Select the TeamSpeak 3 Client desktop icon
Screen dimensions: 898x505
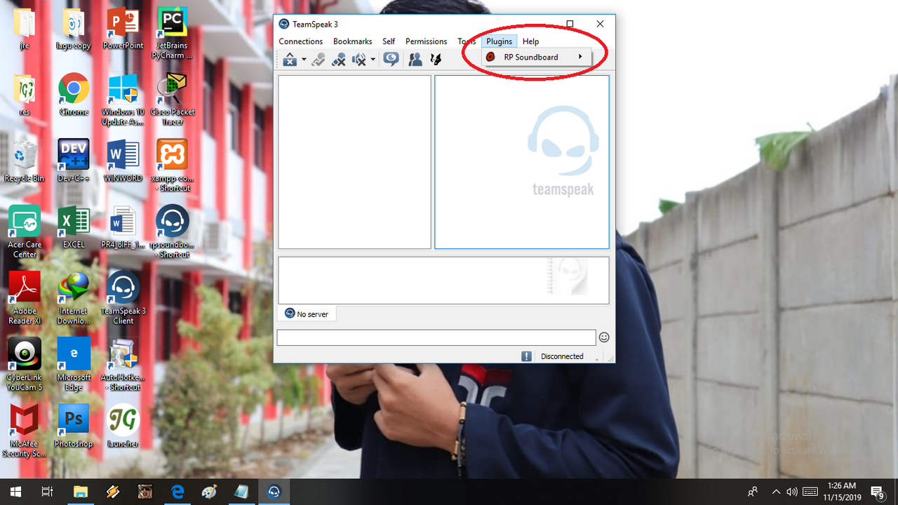tap(123, 297)
